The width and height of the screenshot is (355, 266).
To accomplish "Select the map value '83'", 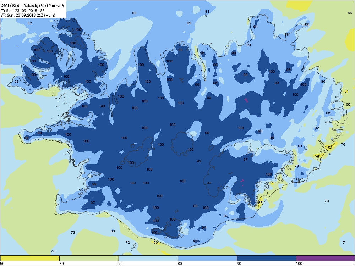I will (189, 23).
